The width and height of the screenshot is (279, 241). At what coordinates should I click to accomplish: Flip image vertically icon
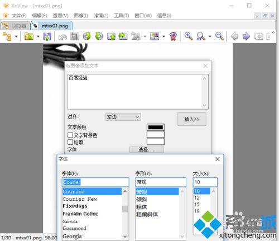pyautogui.click(x=111, y=36)
